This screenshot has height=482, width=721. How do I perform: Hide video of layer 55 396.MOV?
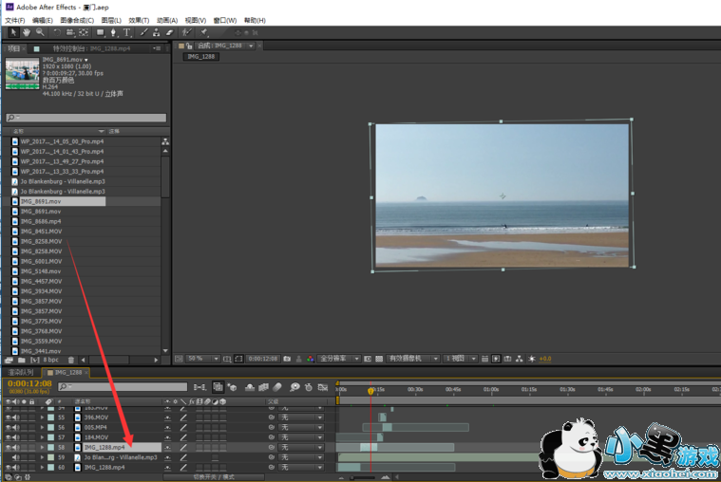[8, 417]
